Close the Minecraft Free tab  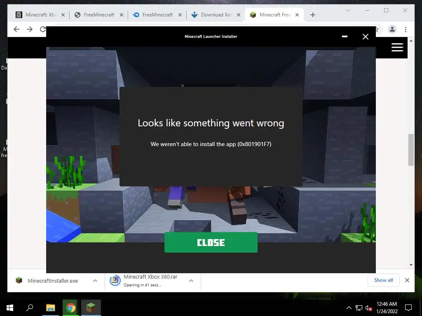(x=297, y=15)
